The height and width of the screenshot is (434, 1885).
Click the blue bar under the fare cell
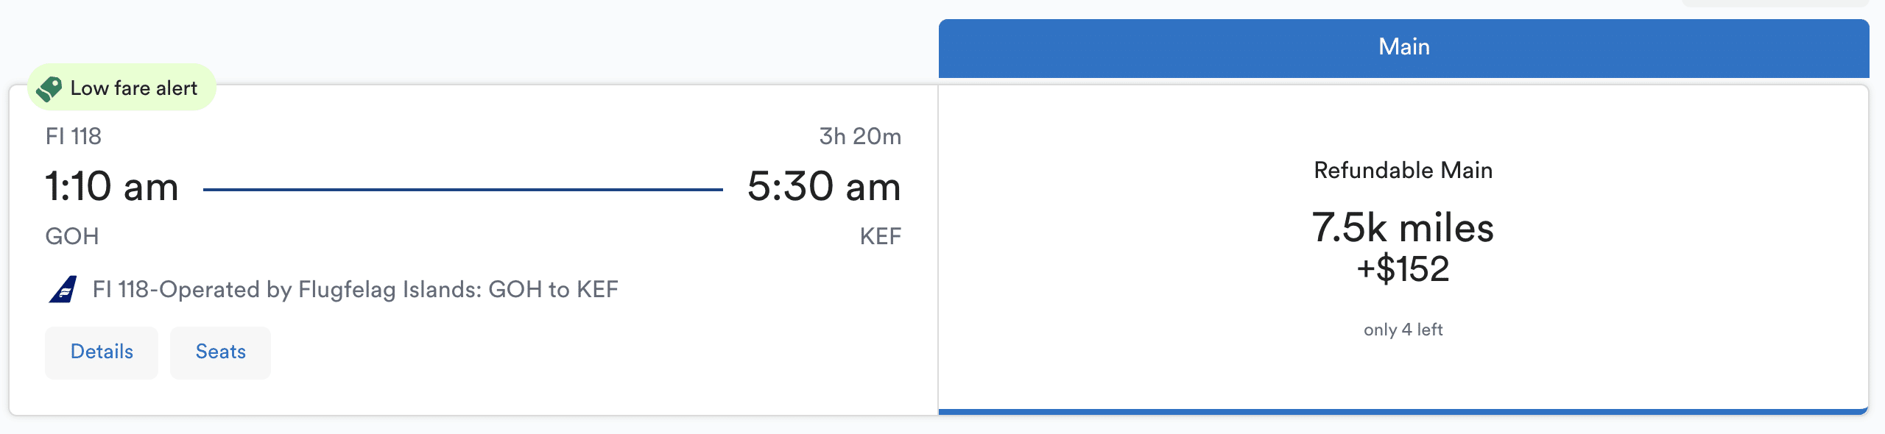[x=1403, y=411]
